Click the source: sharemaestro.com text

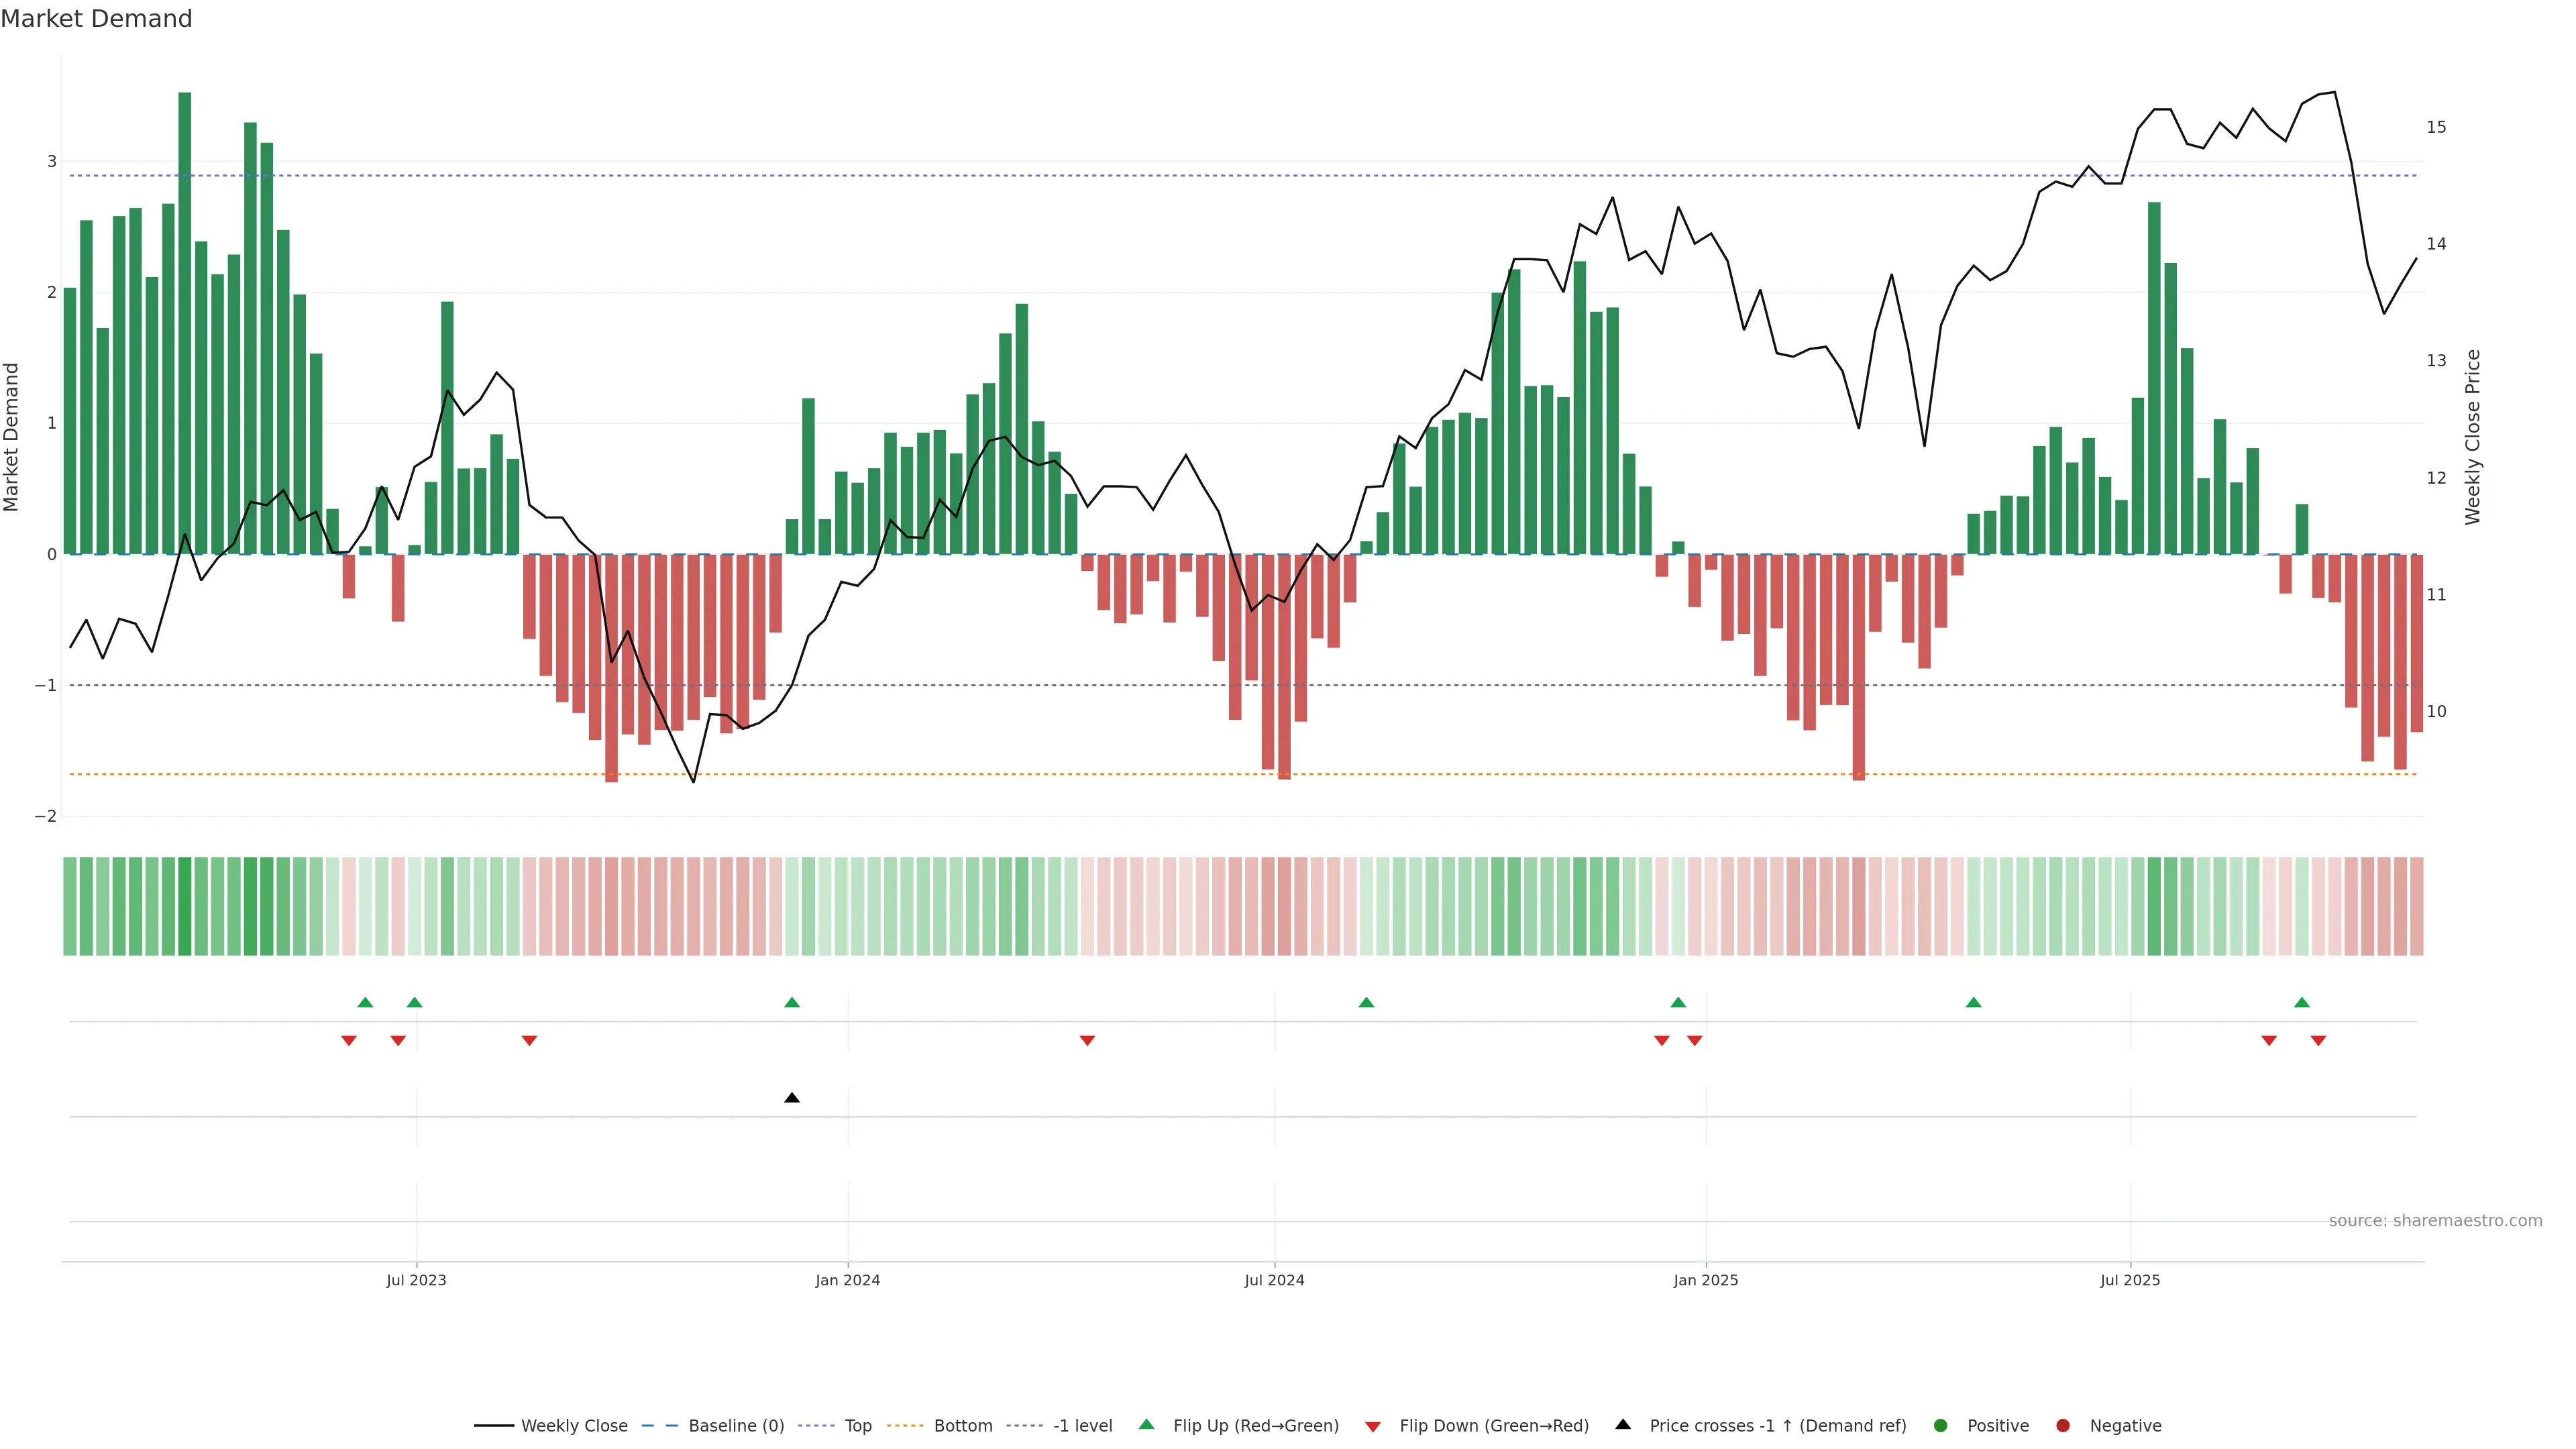(2435, 1220)
